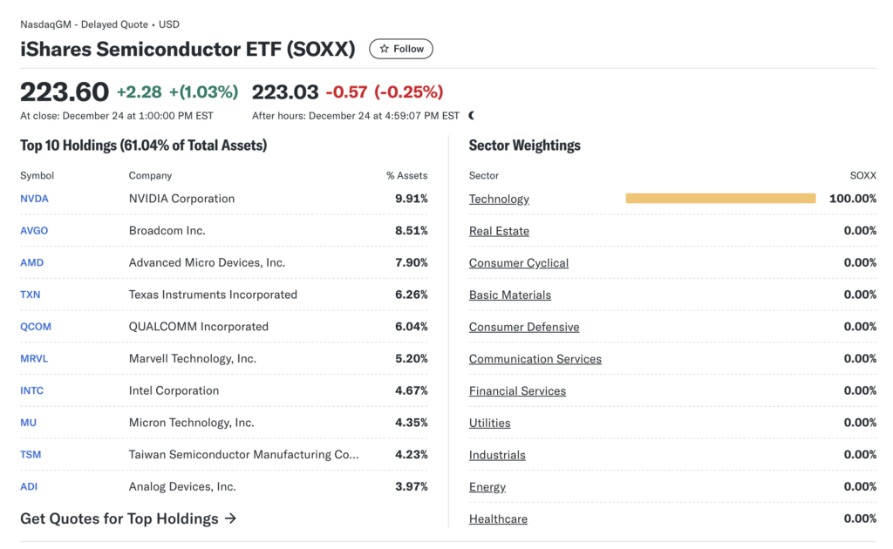
Task: Select Micron Technology, Inc. text
Action: (191, 423)
